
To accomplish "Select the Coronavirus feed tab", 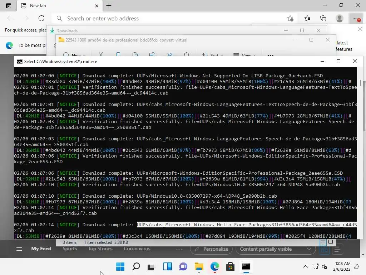I will [137, 249].
